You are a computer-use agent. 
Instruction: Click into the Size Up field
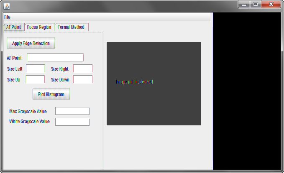[x=35, y=79]
